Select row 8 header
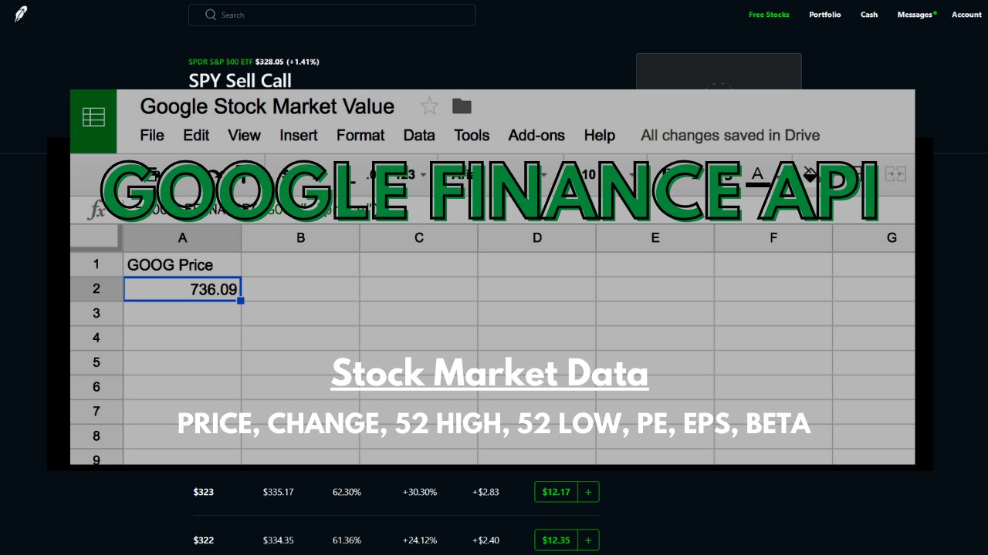The width and height of the screenshot is (988, 555). click(x=96, y=436)
